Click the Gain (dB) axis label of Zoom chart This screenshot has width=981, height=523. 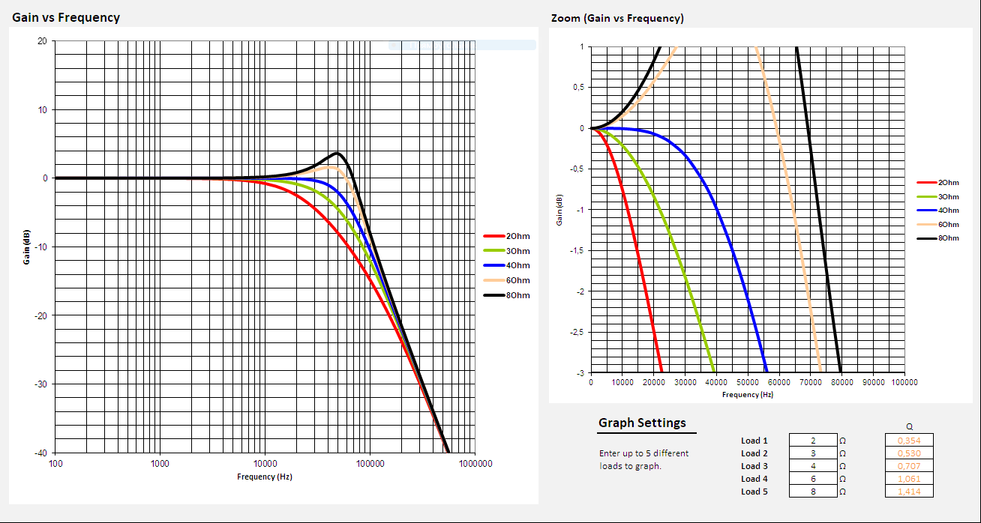[x=559, y=211]
